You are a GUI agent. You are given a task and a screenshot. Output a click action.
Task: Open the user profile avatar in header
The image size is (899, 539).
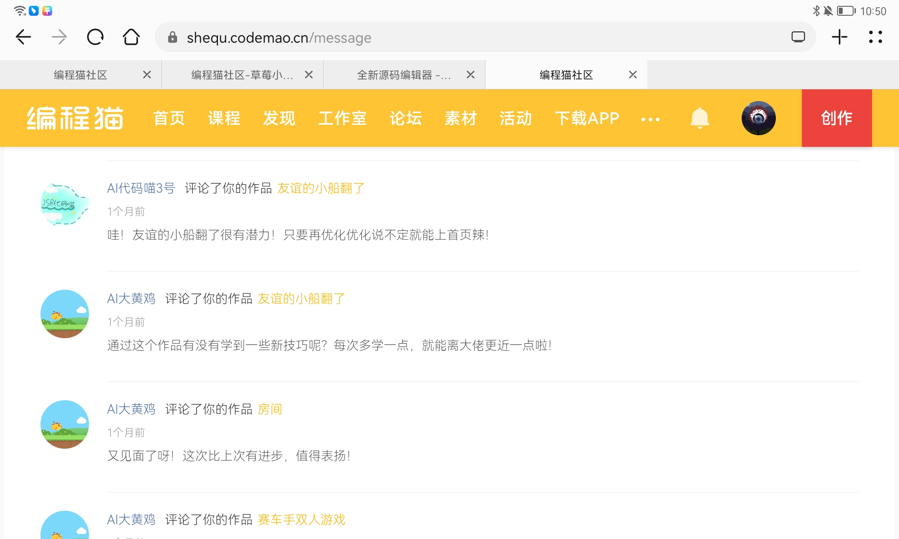[x=759, y=118]
